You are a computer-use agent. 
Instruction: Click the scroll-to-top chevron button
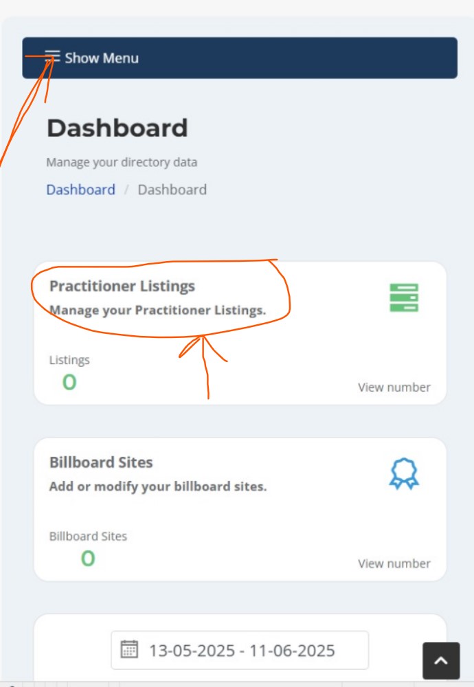pyautogui.click(x=441, y=661)
